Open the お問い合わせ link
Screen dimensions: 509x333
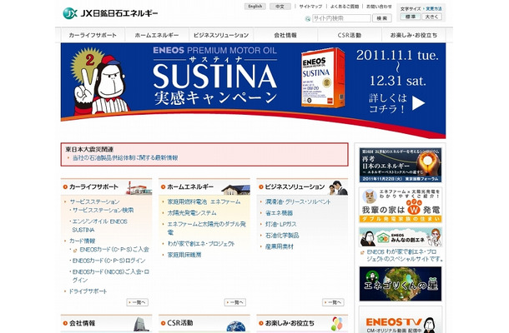(379, 7)
